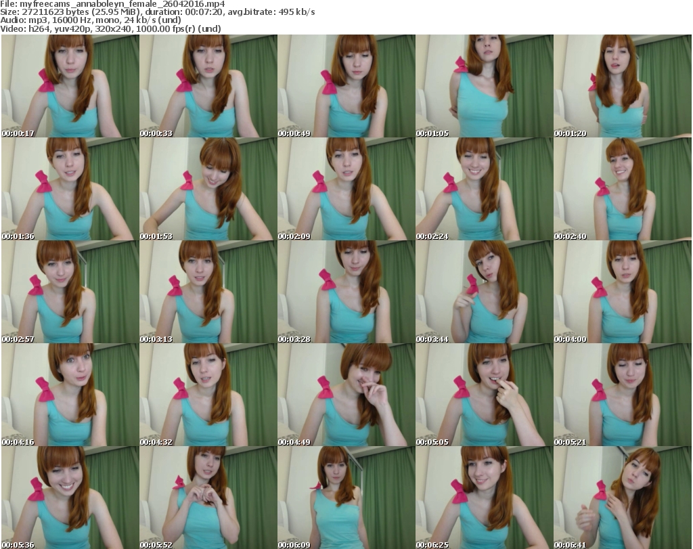This screenshot has height=549, width=693.
Task: Open the frame timestamped 00:05:52
Action: point(208,498)
